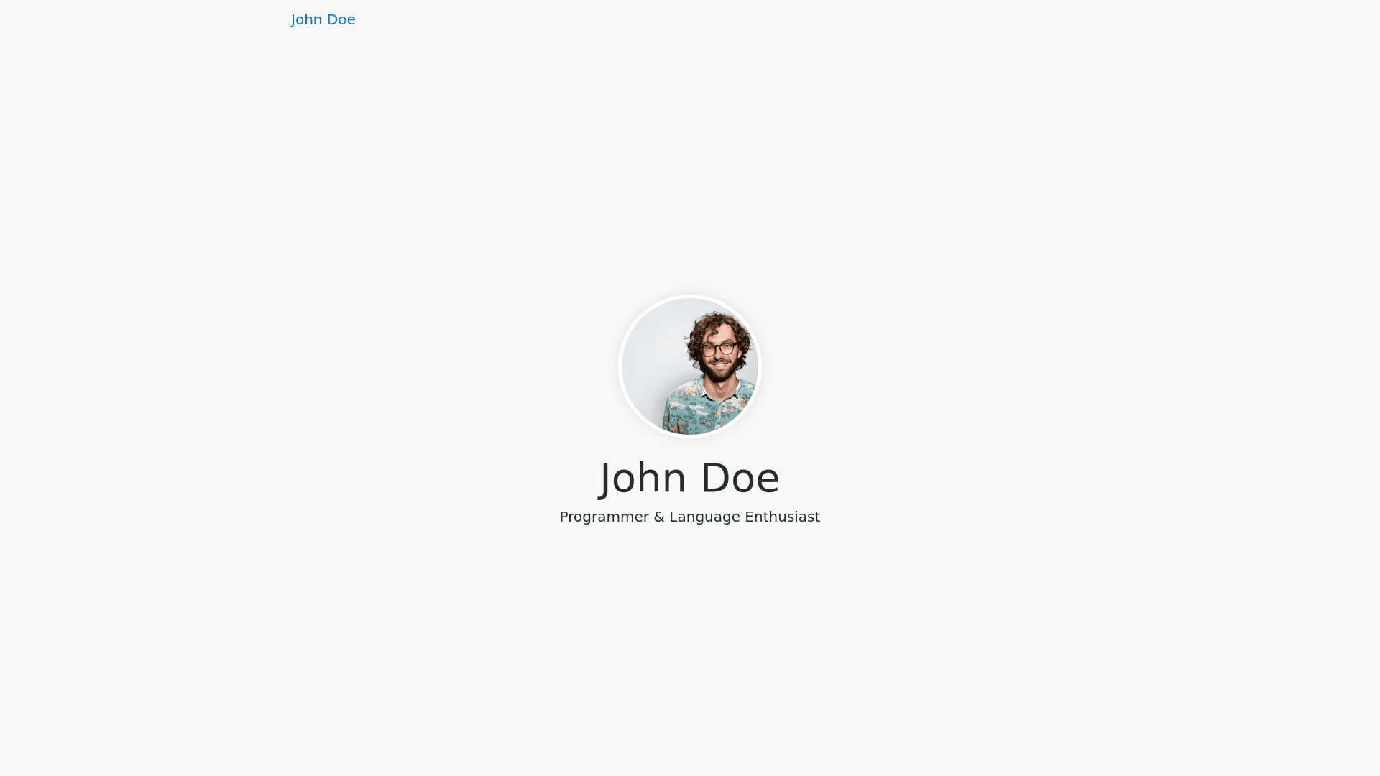Select the circular profile photo

[x=690, y=366]
